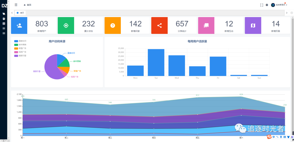Click the planet icon in left sidebar
Image resolution: width=294 pixels, height=142 pixels.
point(4,14)
